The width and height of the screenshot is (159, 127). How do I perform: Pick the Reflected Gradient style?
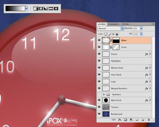51,8
